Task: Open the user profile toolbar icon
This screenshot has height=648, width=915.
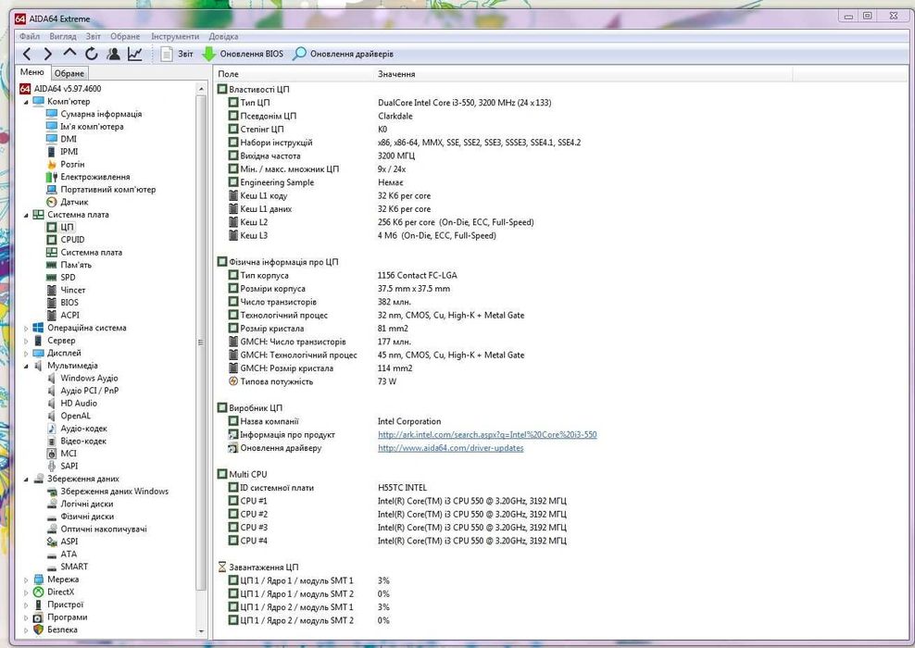Action: pos(113,55)
